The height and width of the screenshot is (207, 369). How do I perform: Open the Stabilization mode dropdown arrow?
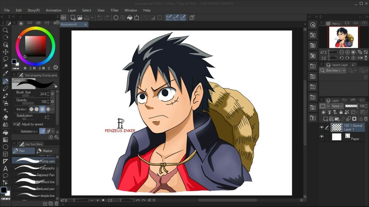pos(53,131)
